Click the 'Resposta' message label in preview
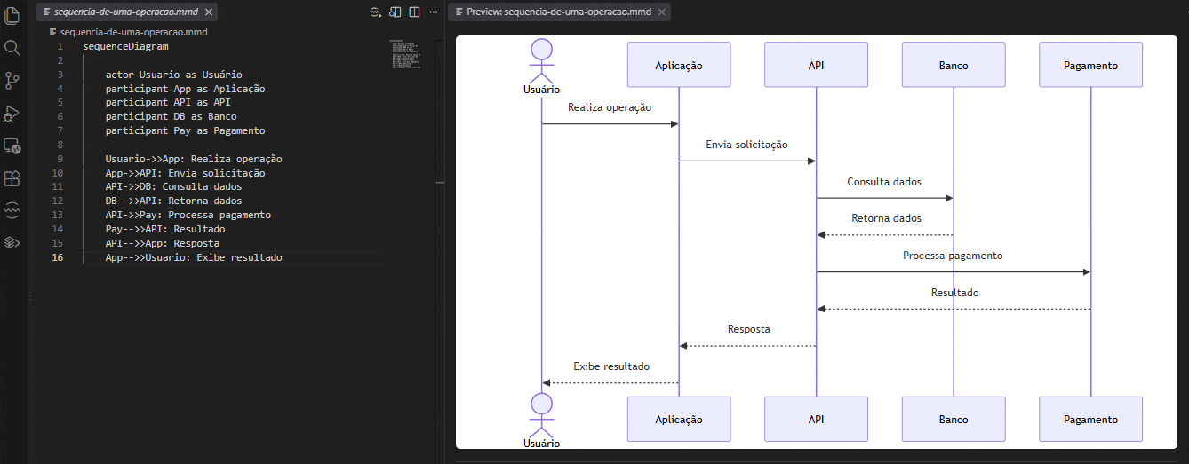This screenshot has width=1189, height=464. (749, 328)
